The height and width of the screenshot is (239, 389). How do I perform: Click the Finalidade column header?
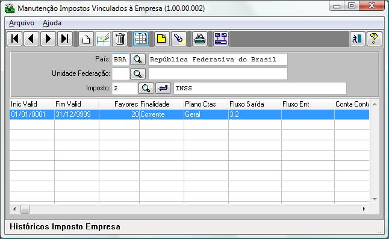(161, 104)
